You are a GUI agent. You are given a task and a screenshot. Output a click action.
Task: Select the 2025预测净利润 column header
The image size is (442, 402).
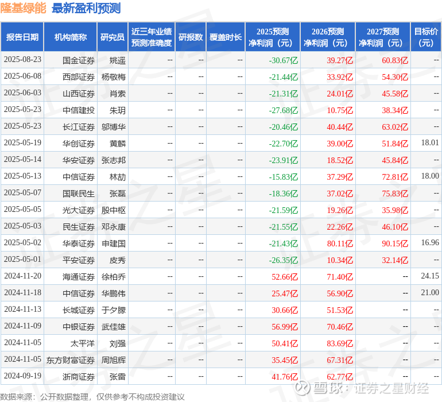(x=273, y=37)
